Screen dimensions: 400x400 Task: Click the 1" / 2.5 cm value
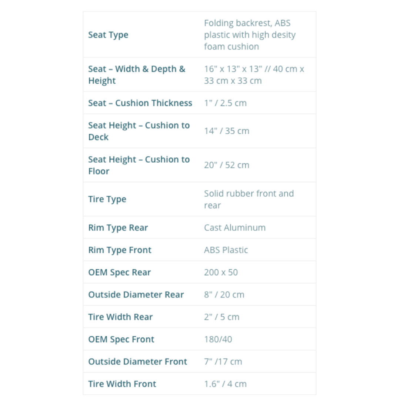225,103
